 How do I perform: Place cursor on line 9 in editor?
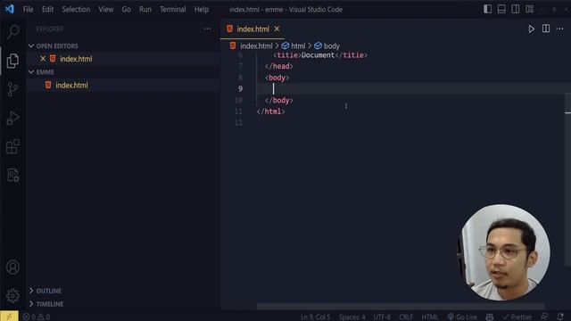coord(411,88)
